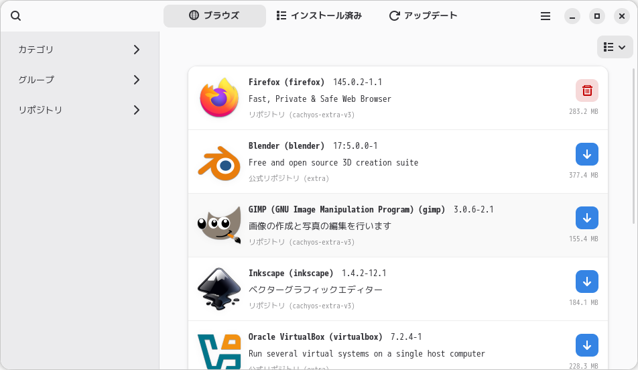
Task: Click "Free and open source 3D creation suite"
Action: [333, 163]
